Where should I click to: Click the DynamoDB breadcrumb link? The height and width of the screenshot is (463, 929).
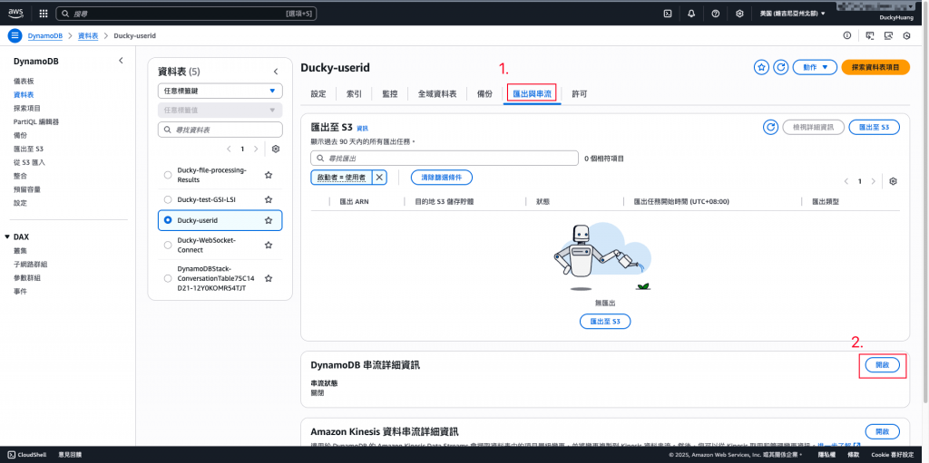point(45,35)
